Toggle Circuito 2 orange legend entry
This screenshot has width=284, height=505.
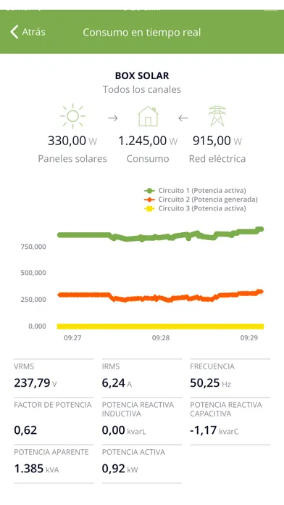[x=201, y=200]
